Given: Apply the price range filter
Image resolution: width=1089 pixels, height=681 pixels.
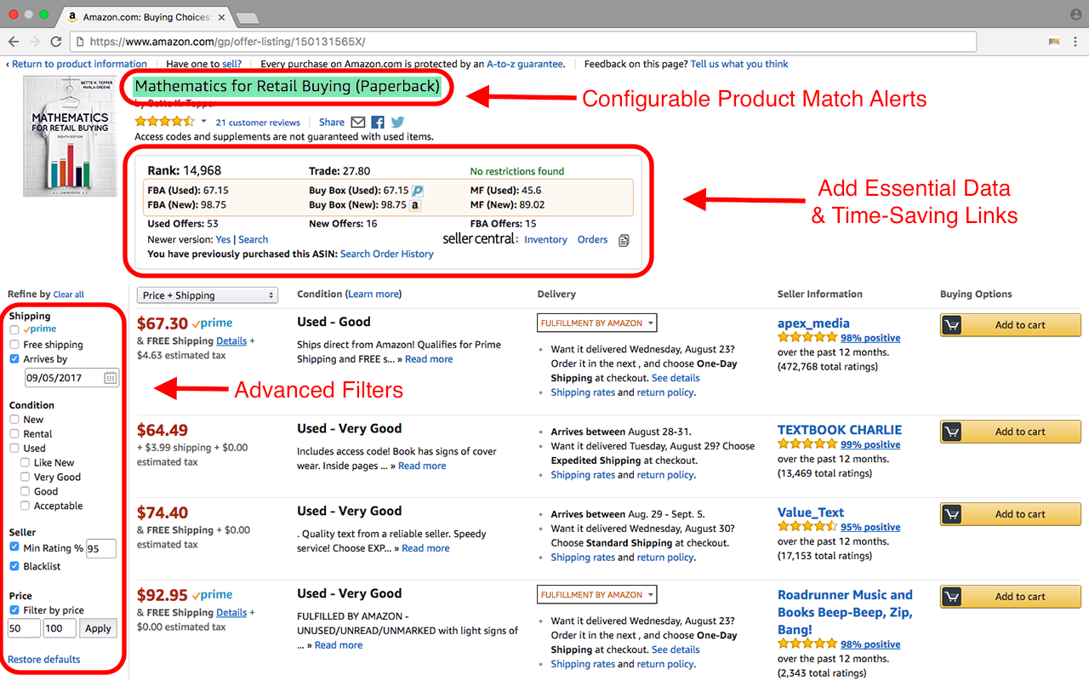Looking at the screenshot, I should (98, 628).
